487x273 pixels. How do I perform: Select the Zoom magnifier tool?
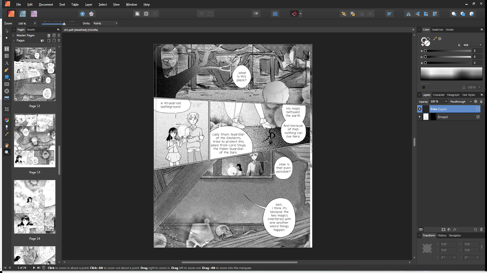point(7,152)
